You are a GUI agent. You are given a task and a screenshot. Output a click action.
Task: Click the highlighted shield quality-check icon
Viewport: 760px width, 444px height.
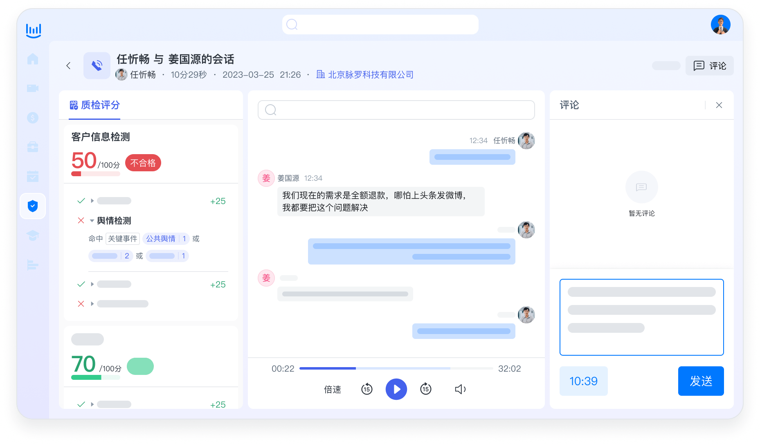point(33,206)
